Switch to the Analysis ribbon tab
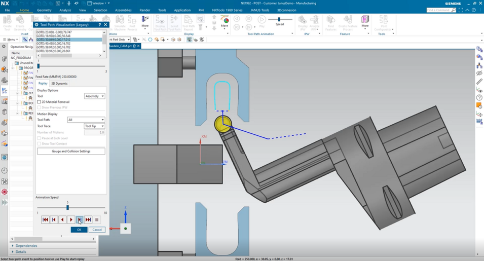Image resolution: width=484 pixels, height=261 pixels. tap(65, 10)
